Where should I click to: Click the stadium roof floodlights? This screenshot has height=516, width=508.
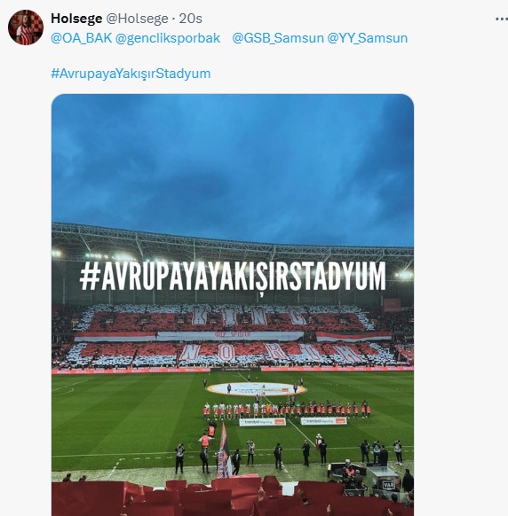coord(99,255)
